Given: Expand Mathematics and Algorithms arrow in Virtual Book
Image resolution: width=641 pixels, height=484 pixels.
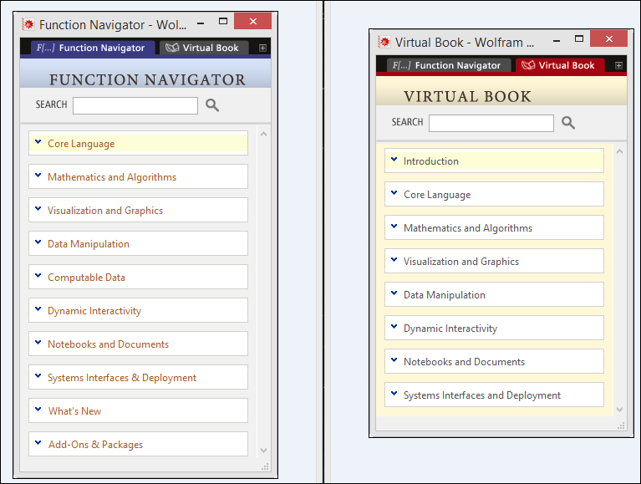Looking at the screenshot, I should coord(394,227).
